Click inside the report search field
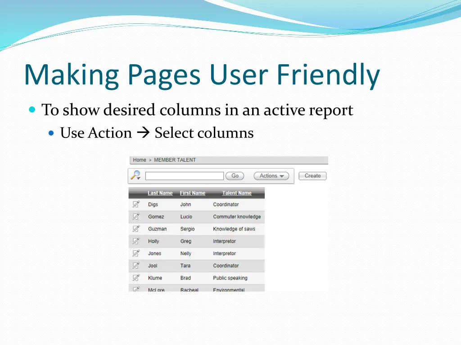The width and height of the screenshot is (461, 345). tap(185, 175)
